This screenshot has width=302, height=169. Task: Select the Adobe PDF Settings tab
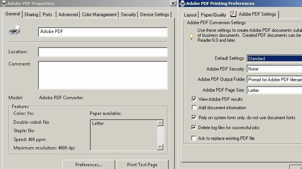coord(254,14)
